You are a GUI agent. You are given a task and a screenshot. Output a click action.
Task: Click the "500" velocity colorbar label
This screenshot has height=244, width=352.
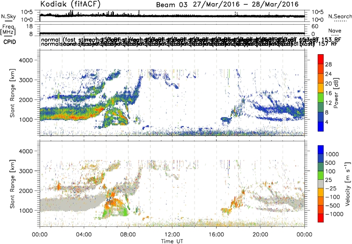(x=330, y=163)
